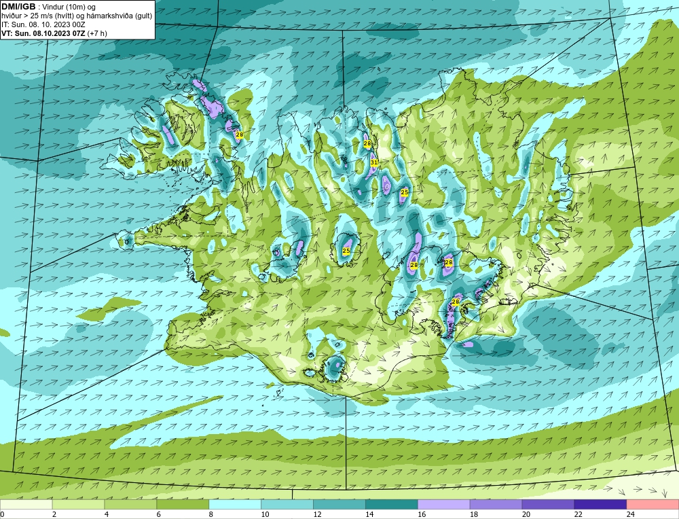Click the 'hviður > 25 m/s (hvítt)' legend line
The height and width of the screenshot is (519, 679).
pos(37,16)
